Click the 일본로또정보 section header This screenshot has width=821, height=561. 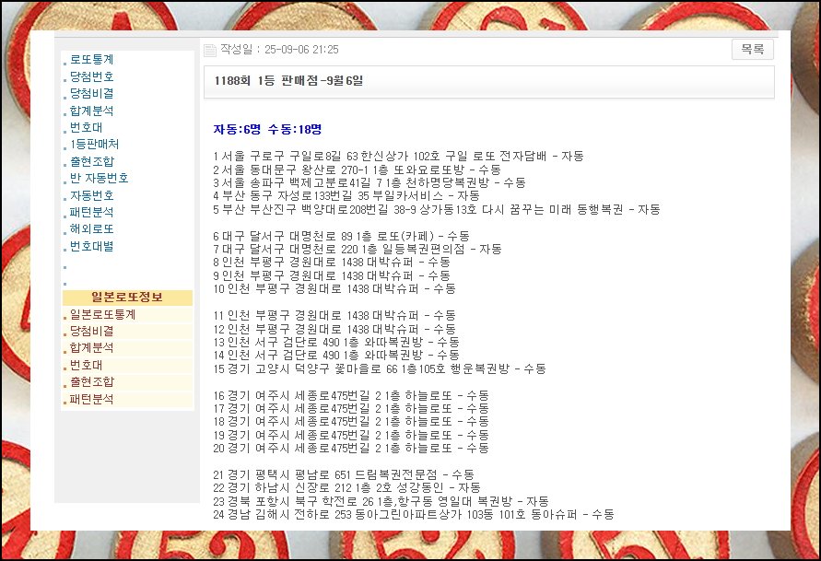(127, 298)
